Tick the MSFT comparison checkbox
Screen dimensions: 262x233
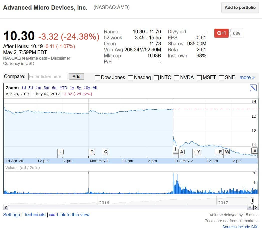coord(199,78)
